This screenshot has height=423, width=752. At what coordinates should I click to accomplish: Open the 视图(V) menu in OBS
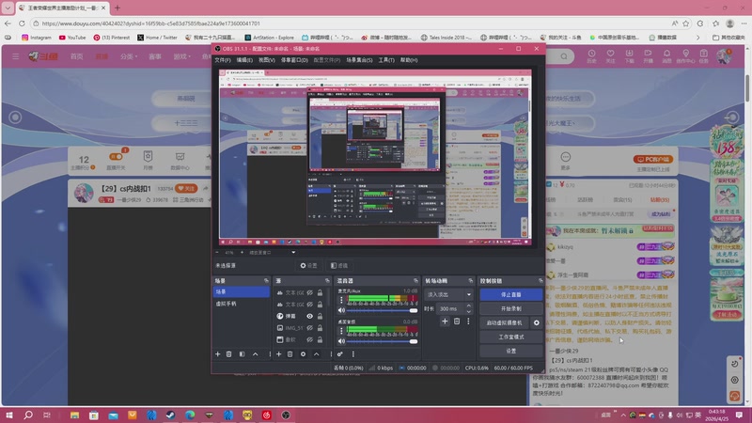[x=267, y=60]
